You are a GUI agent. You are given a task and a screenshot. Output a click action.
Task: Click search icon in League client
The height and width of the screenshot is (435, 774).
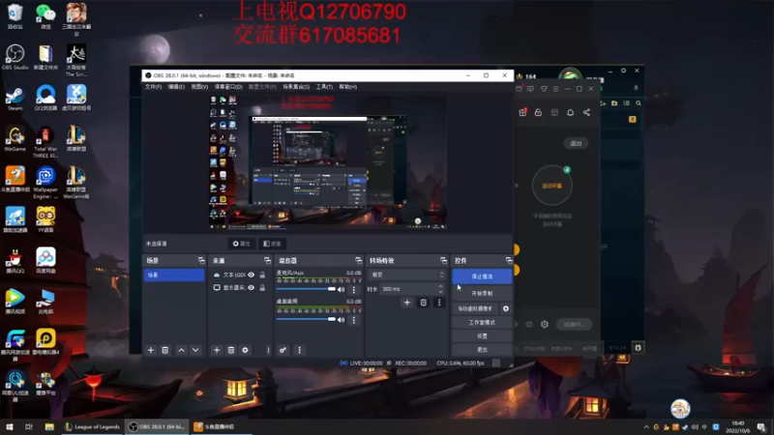pos(639,103)
